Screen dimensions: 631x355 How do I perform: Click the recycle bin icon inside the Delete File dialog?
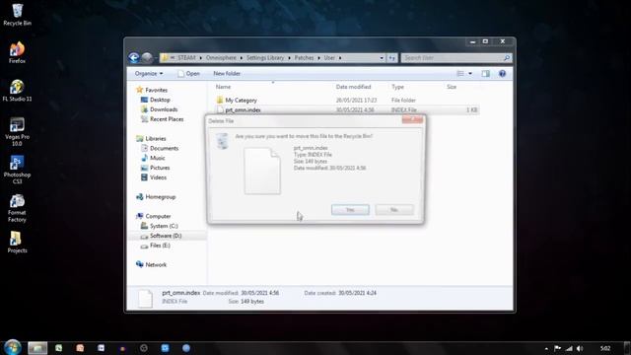222,141
